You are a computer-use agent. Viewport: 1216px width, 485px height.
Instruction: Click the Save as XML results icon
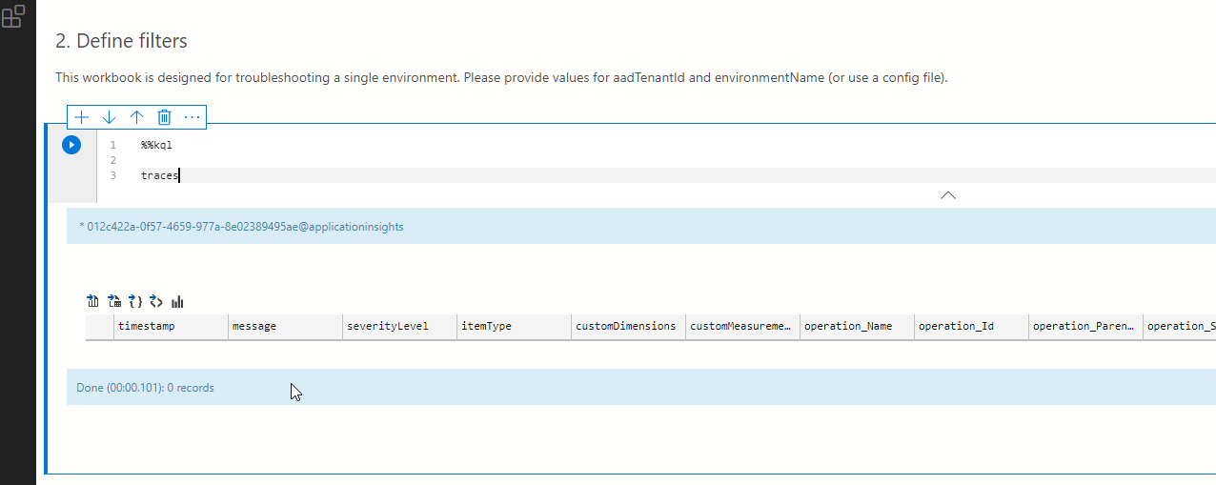coord(156,302)
